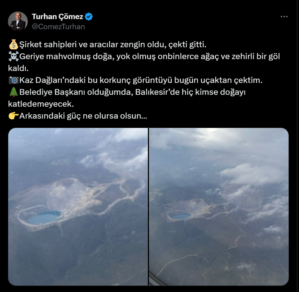Viewport: 299px width, 292px height.
Task: Open the @ComezTurhan handle link
Action: [x=58, y=27]
